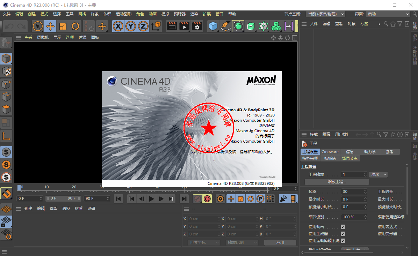Switch to the Cineware tab

[330, 152]
